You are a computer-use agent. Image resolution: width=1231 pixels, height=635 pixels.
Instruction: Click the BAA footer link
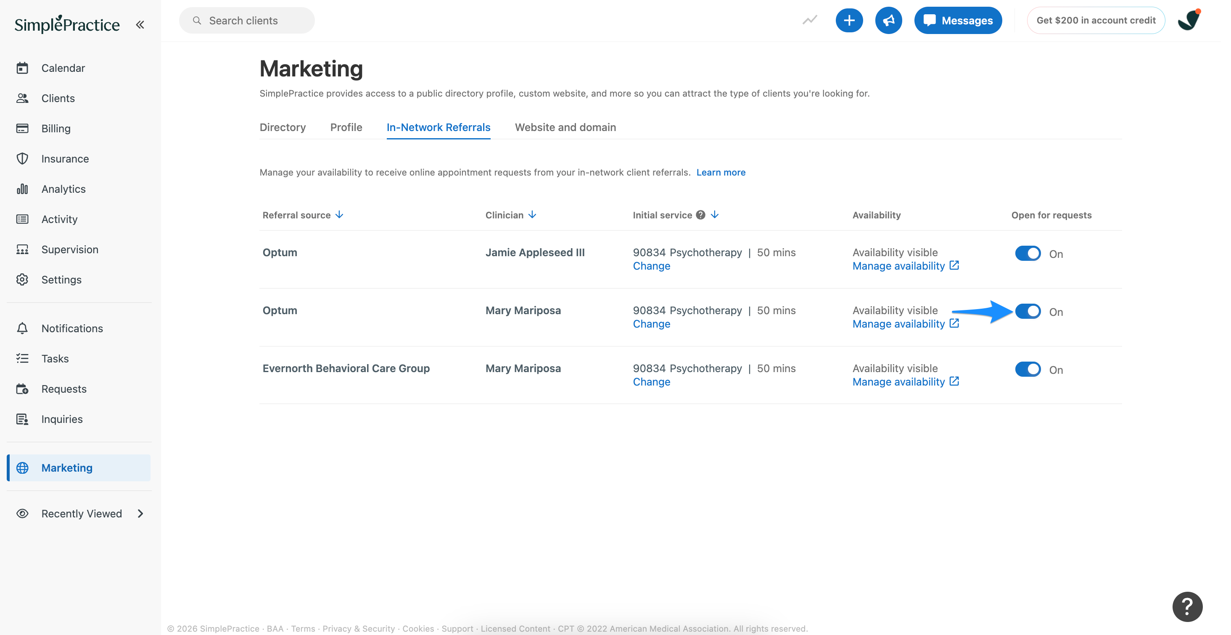click(x=275, y=628)
